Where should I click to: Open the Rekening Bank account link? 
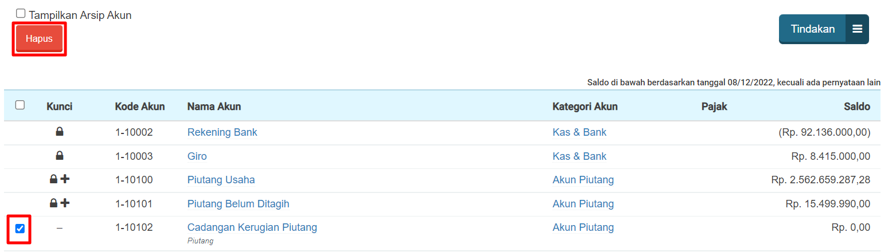(x=222, y=132)
